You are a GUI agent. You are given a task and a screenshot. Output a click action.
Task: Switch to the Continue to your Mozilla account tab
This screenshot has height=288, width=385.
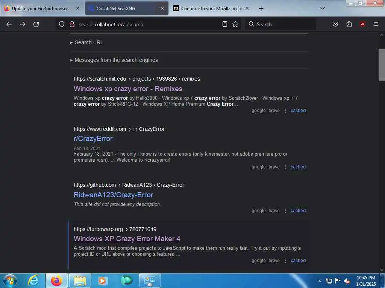click(211, 8)
